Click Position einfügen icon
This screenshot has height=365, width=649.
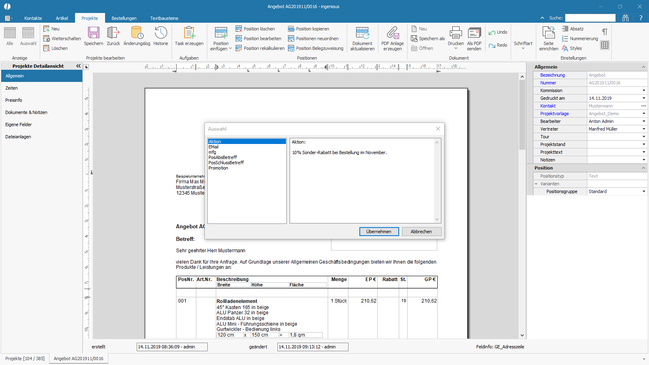221,33
